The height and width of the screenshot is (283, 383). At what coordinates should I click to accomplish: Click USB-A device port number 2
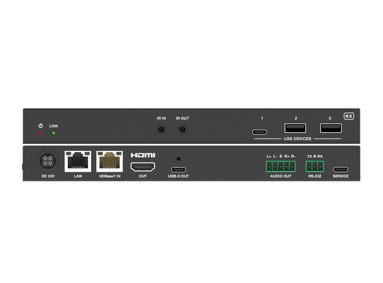[295, 128]
